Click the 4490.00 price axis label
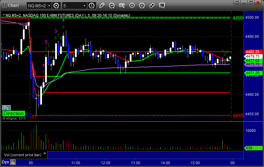 tap(252, 36)
